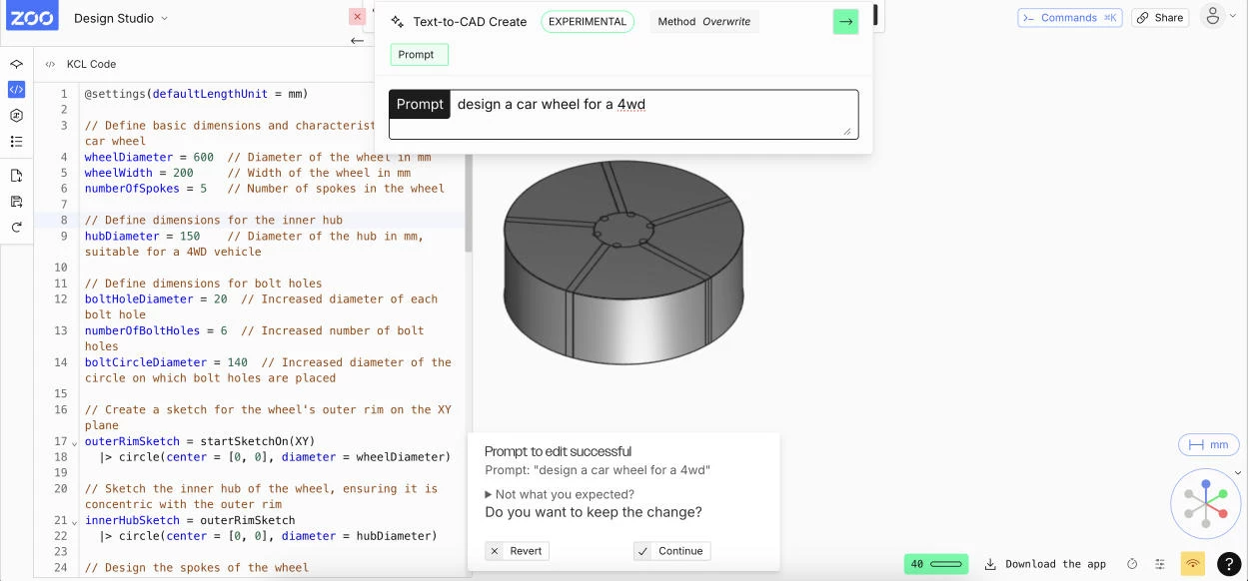Open the Design Studio dropdown
The height and width of the screenshot is (581, 1248).
[121, 18]
